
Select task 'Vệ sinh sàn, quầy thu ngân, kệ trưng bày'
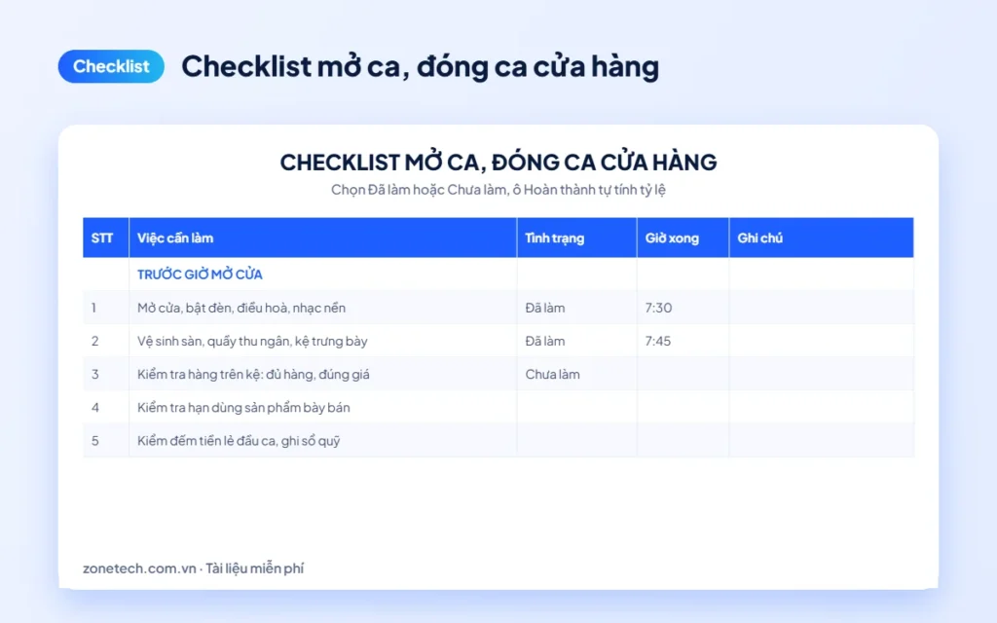coord(252,341)
